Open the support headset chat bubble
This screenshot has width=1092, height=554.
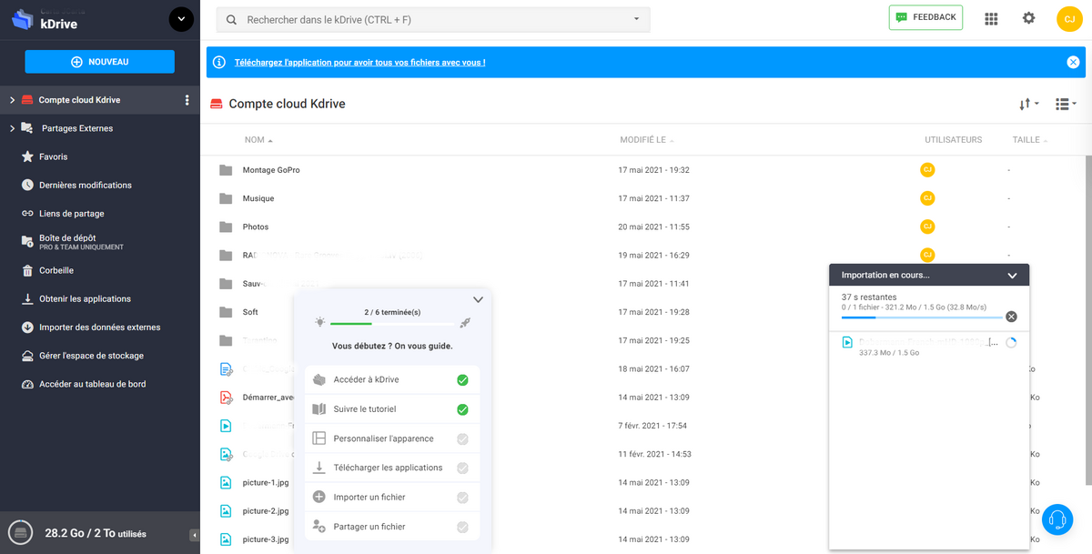click(1057, 519)
